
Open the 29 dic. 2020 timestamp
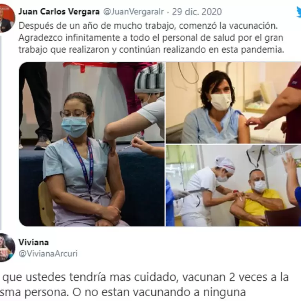pyautogui.click(x=197, y=12)
